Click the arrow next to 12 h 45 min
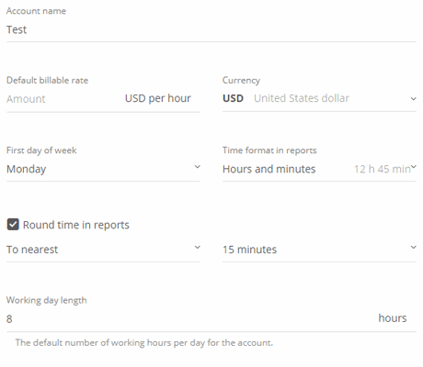Image resolution: width=423 pixels, height=367 pixels. click(x=414, y=167)
